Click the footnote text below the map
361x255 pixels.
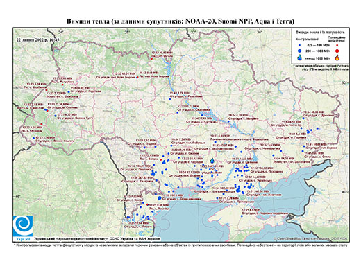180,245
